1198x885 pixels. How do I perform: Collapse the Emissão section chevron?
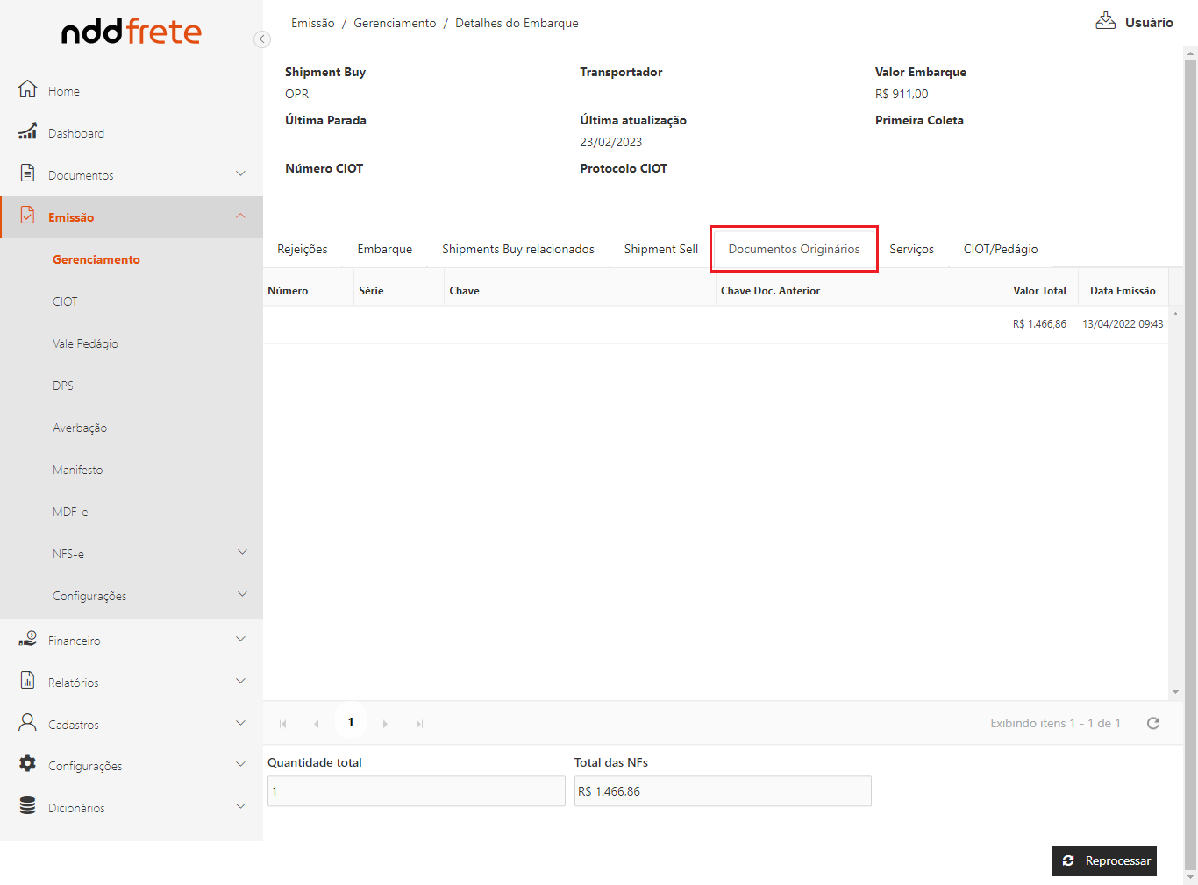point(241,216)
